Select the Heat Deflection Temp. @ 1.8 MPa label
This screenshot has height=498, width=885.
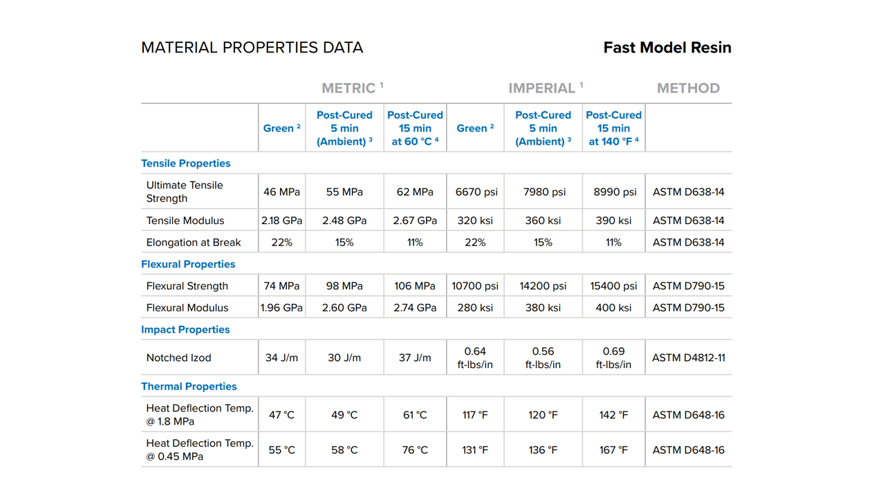point(200,414)
